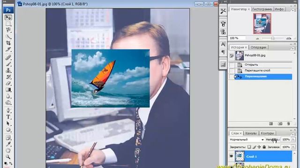300x168 pixels.
Task: Open the tool presets panel icon
Action: coord(223,11)
